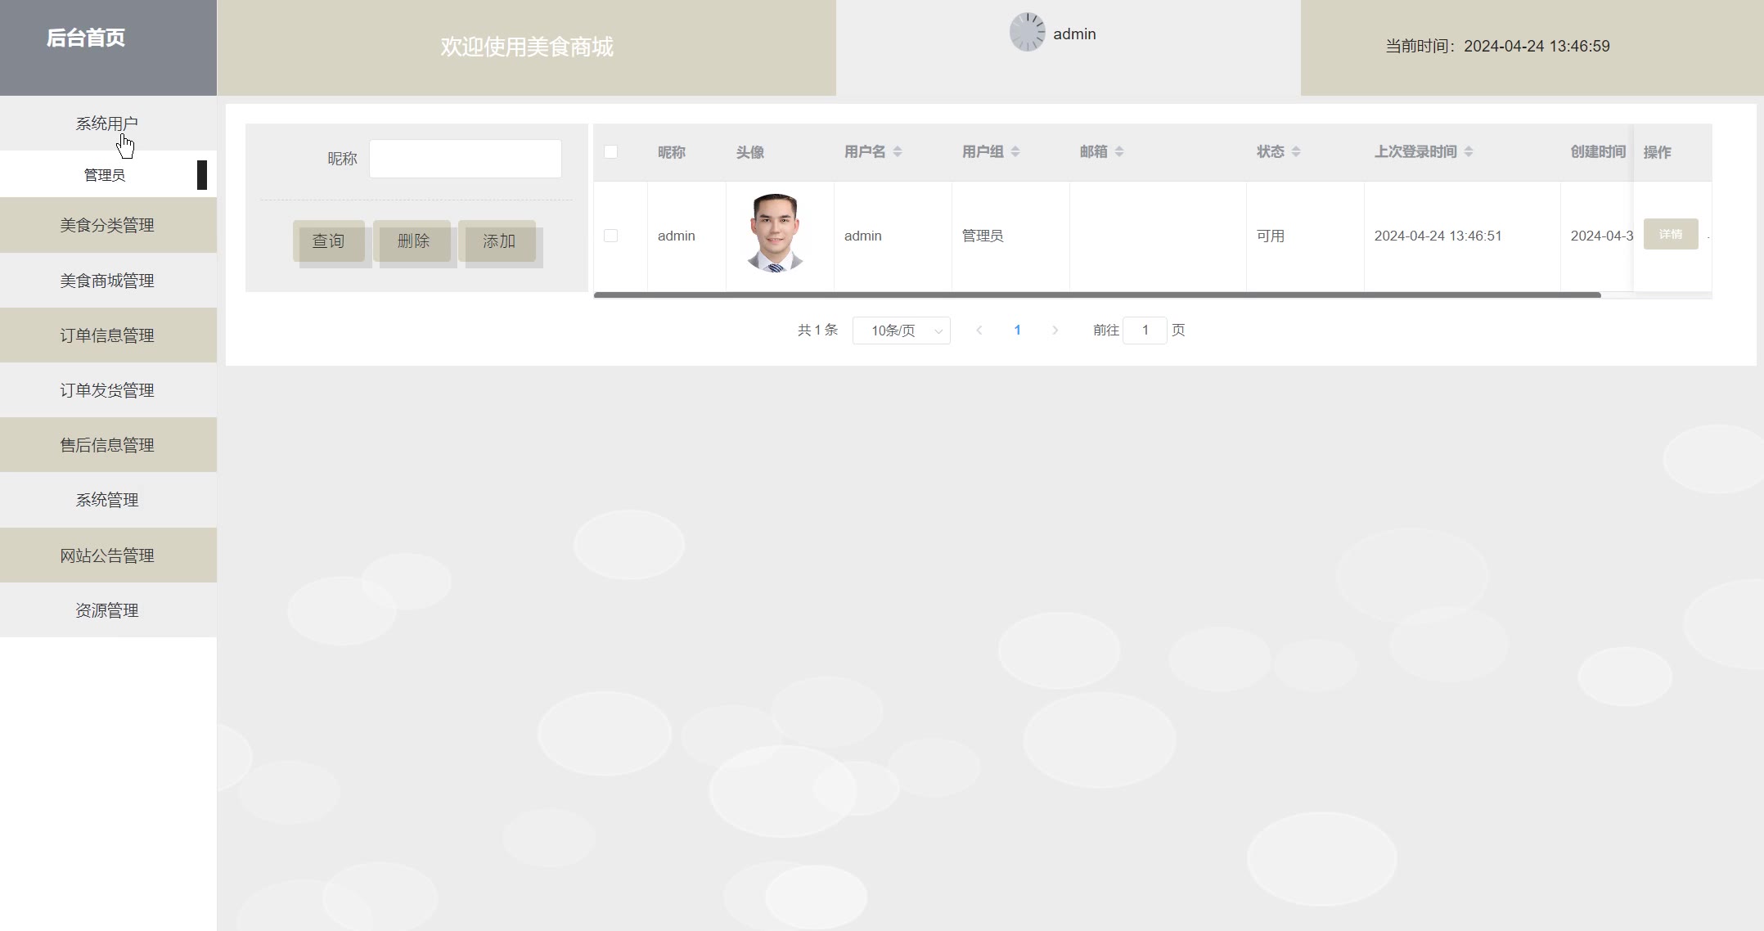1764x931 pixels.
Task: Sort by 上次登录时间 column arrows
Action: [1469, 151]
